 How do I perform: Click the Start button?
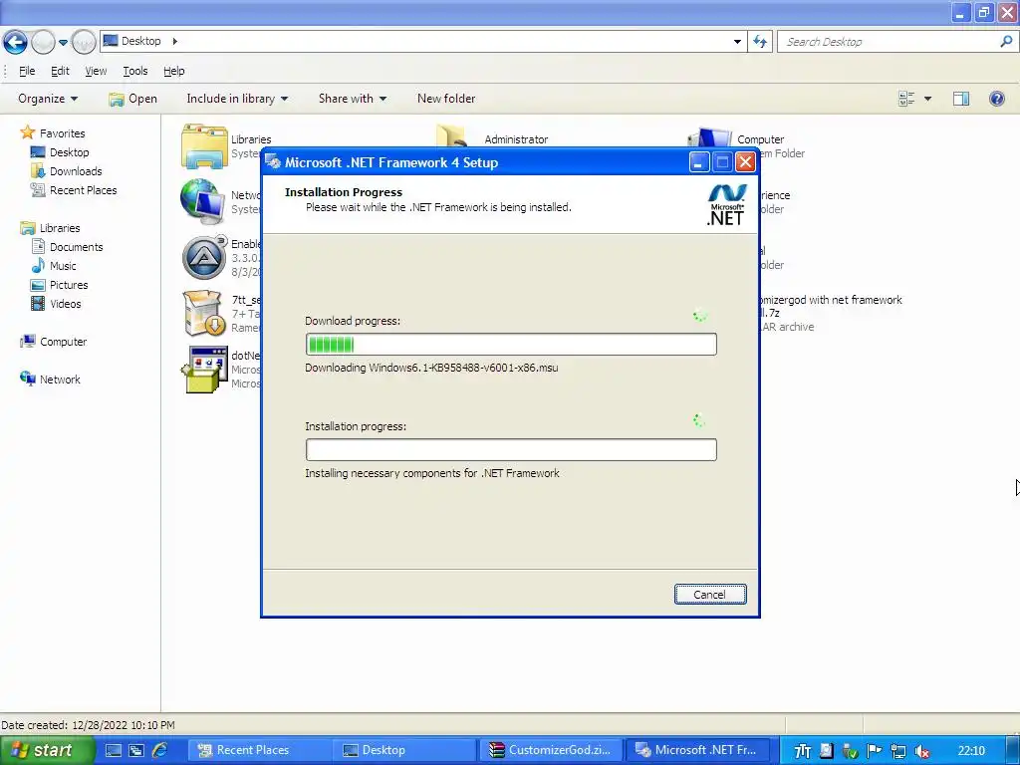[46, 750]
